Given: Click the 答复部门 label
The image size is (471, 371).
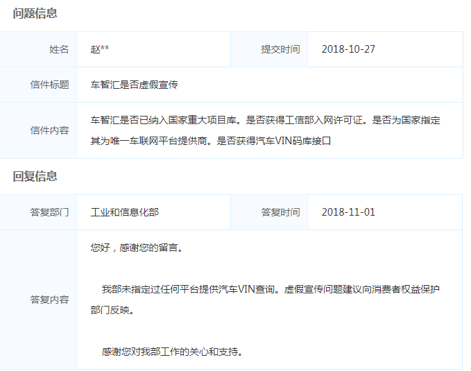Looking at the screenshot, I should point(49,212).
